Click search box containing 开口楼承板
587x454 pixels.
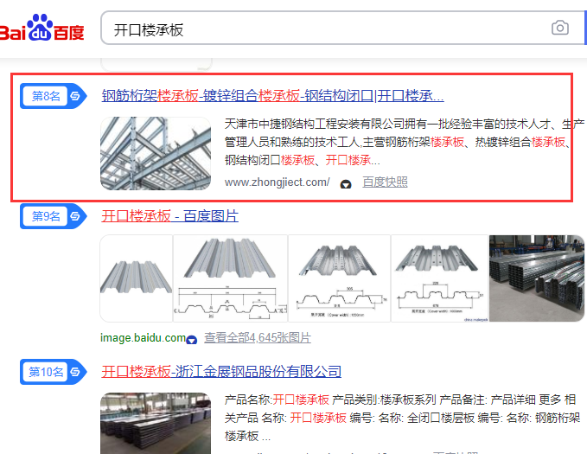(342, 28)
